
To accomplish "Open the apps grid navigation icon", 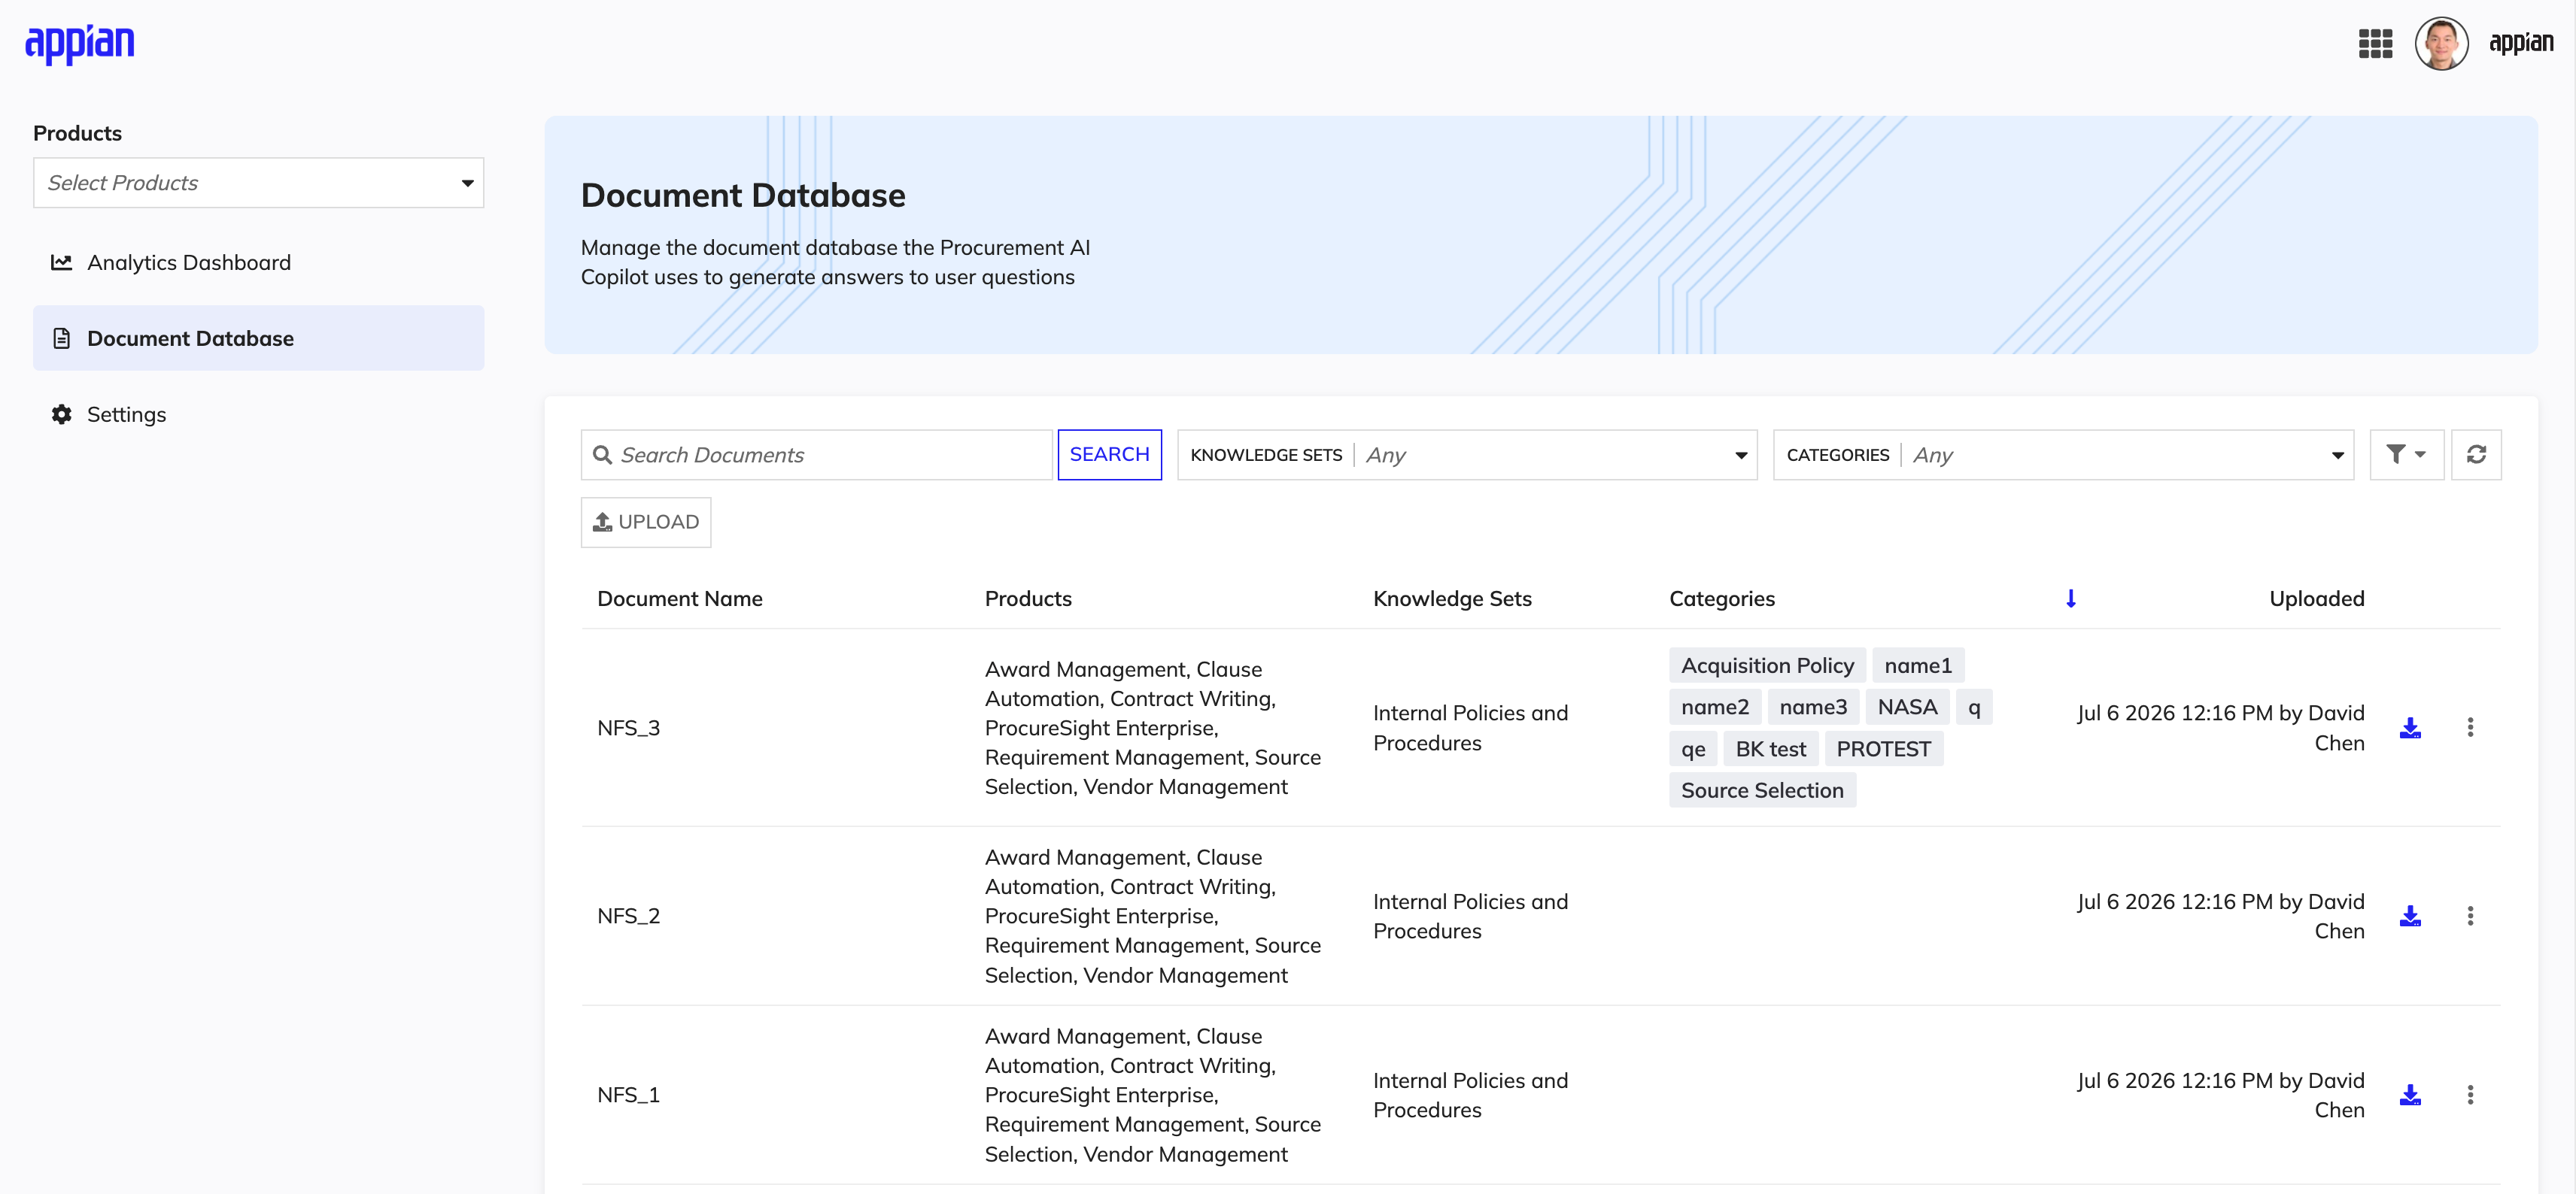I will (x=2375, y=43).
